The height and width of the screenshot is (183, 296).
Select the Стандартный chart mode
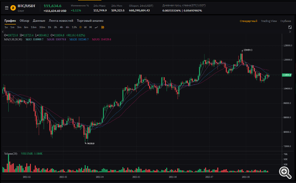pos(248,21)
